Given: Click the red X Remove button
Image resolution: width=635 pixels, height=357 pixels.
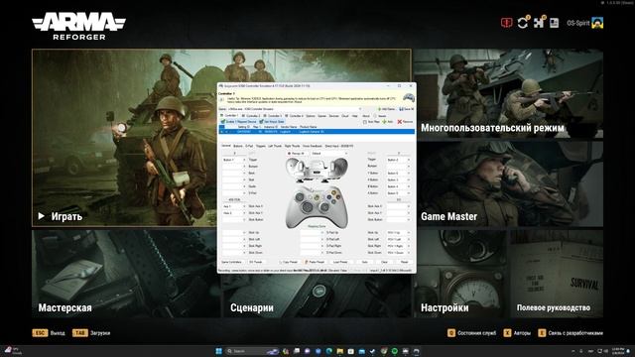Looking at the screenshot, I should [x=405, y=122].
